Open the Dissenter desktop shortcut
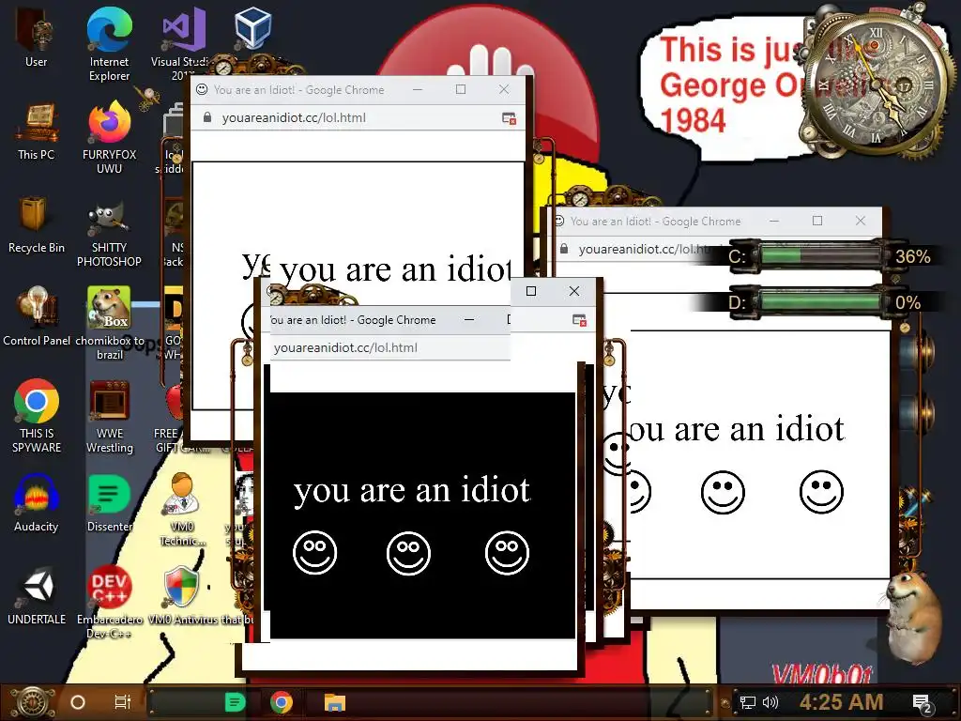Screen dimensions: 961x721 click(x=109, y=503)
